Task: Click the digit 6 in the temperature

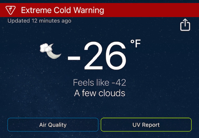Action: 116,56
